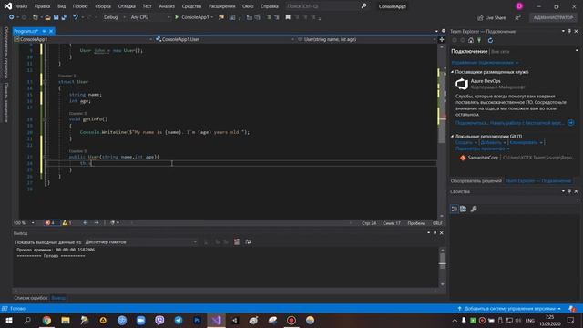Open the Отладка menu
Image resolution: width=583 pixels, height=328 pixels.
click(x=127, y=6)
